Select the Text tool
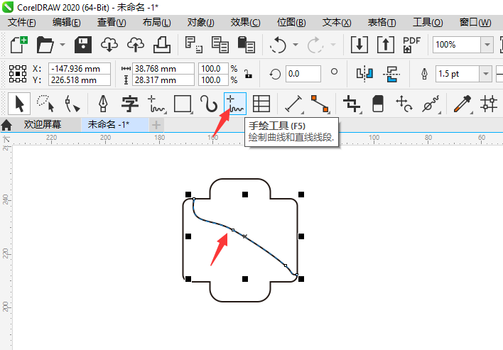Image resolution: width=503 pixels, height=350 pixels. point(129,104)
